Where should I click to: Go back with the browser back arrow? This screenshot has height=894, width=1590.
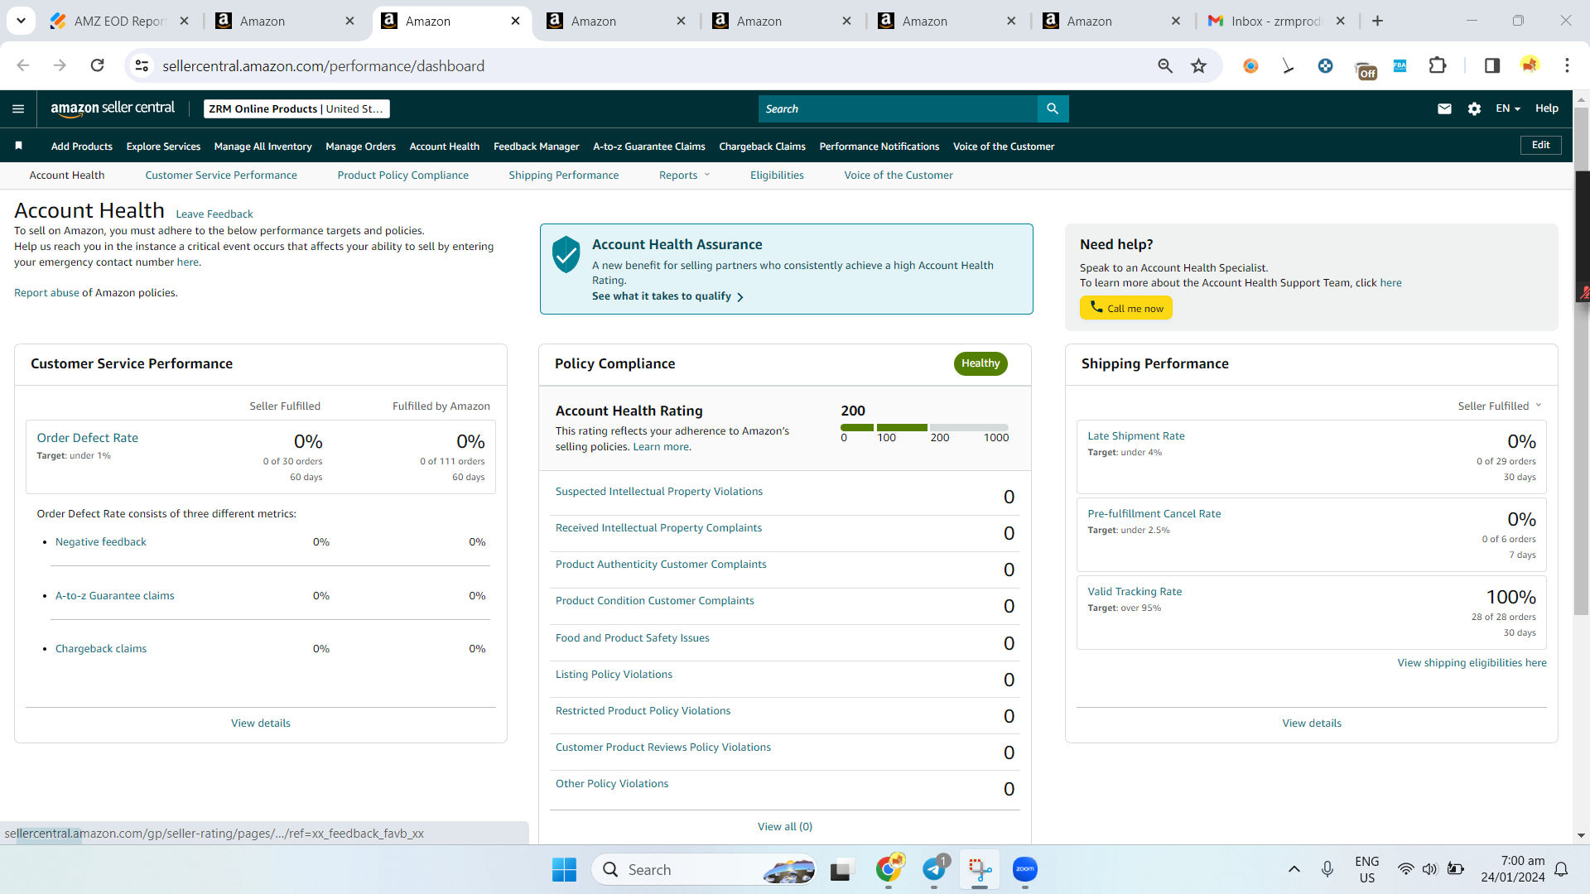coord(23,65)
